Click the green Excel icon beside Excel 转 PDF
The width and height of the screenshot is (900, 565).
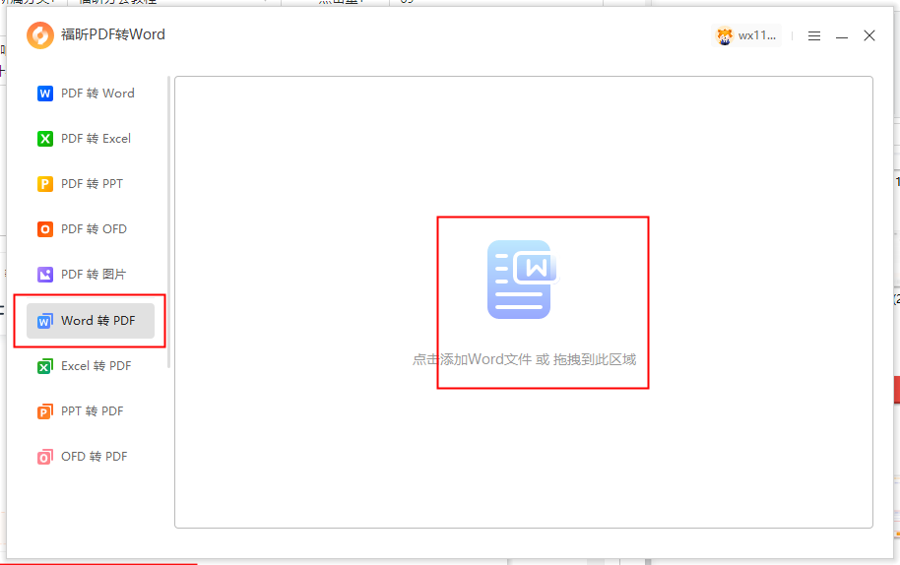click(45, 366)
